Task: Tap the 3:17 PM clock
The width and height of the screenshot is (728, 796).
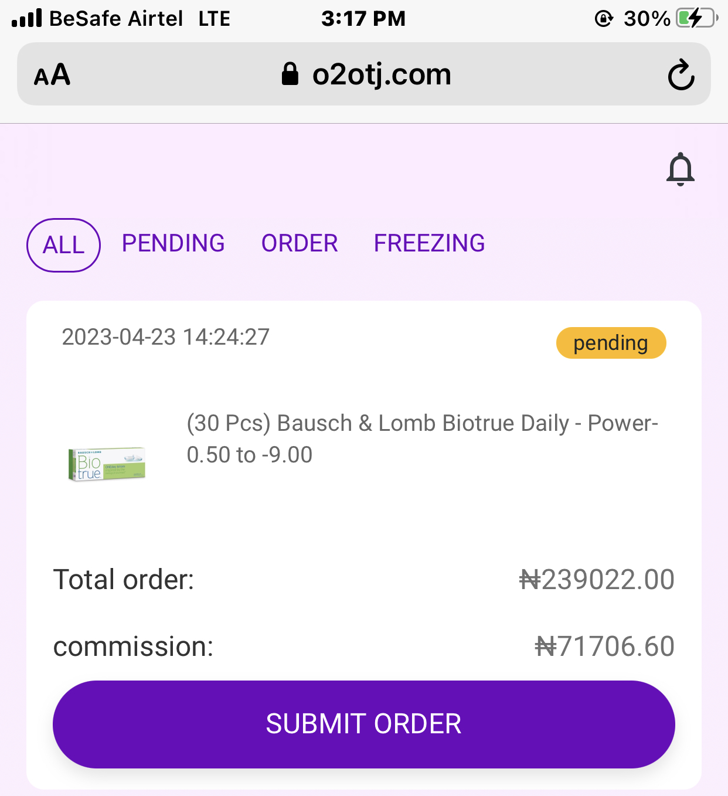Action: tap(363, 18)
